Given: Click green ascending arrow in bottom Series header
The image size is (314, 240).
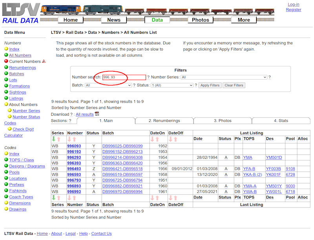Looking at the screenshot, I should tap(53, 197).
